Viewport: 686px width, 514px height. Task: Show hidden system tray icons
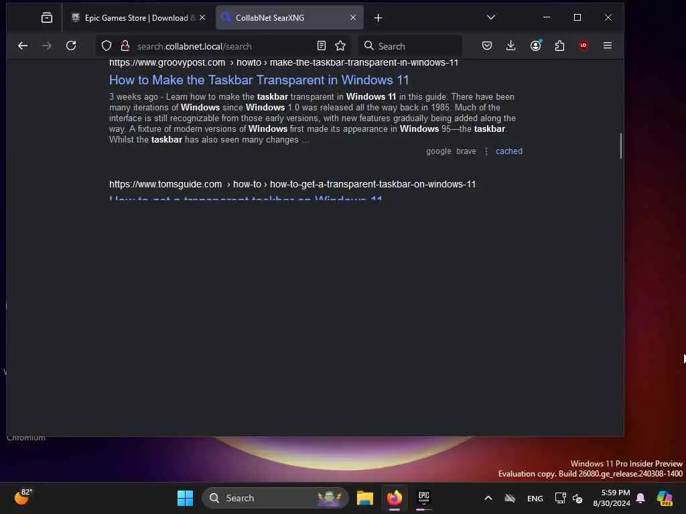pyautogui.click(x=488, y=498)
